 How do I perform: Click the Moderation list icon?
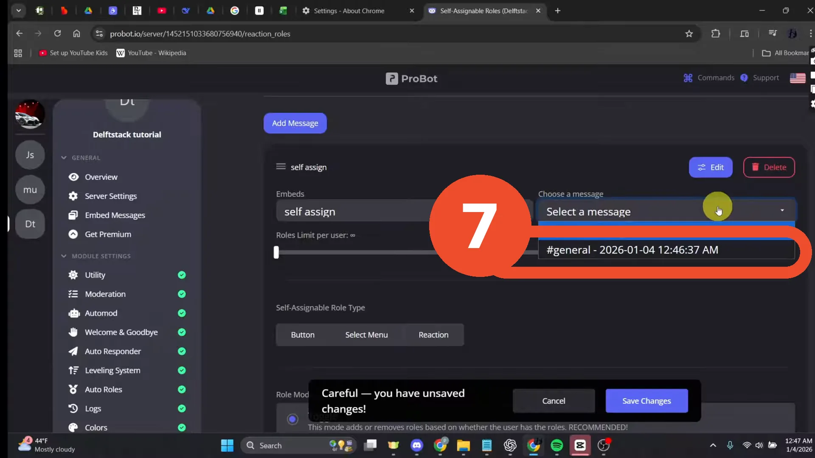(73, 294)
